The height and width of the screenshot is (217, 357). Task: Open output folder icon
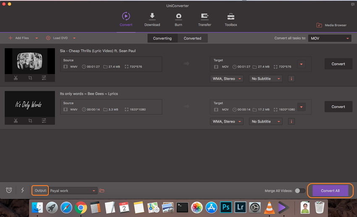pos(102,191)
